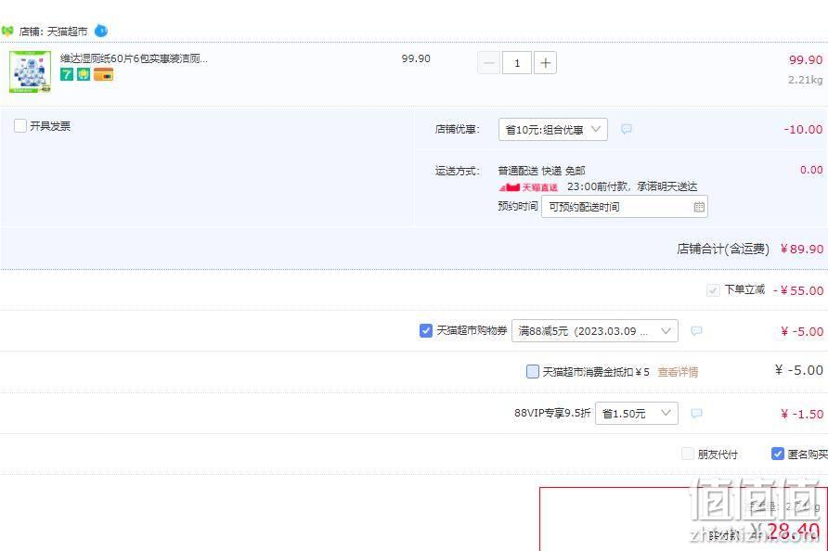Click the Tmall cat store icon
Image resolution: width=828 pixels, height=551 pixels.
pyautogui.click(x=7, y=32)
